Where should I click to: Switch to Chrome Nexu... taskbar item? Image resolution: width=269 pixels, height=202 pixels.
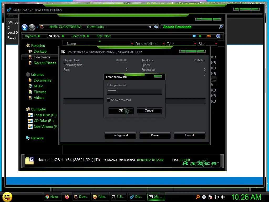[x=53, y=197]
